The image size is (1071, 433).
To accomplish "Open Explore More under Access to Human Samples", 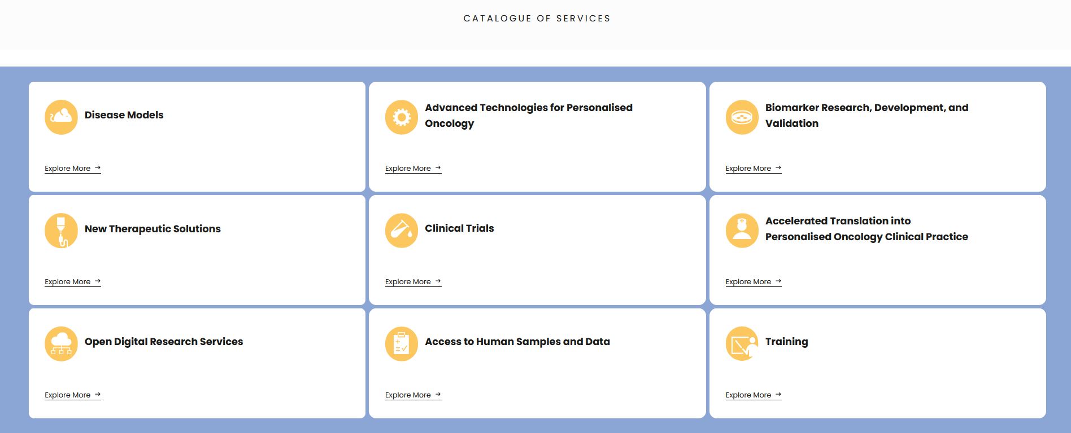I will click(413, 395).
